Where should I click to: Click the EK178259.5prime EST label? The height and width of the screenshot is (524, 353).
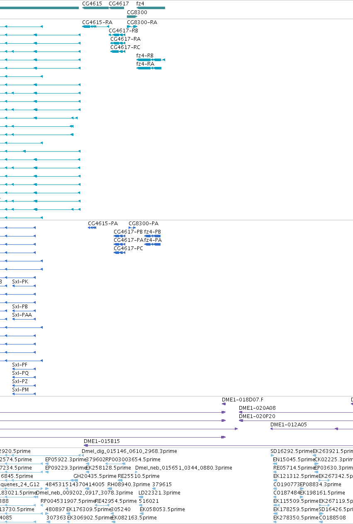coord(296,509)
